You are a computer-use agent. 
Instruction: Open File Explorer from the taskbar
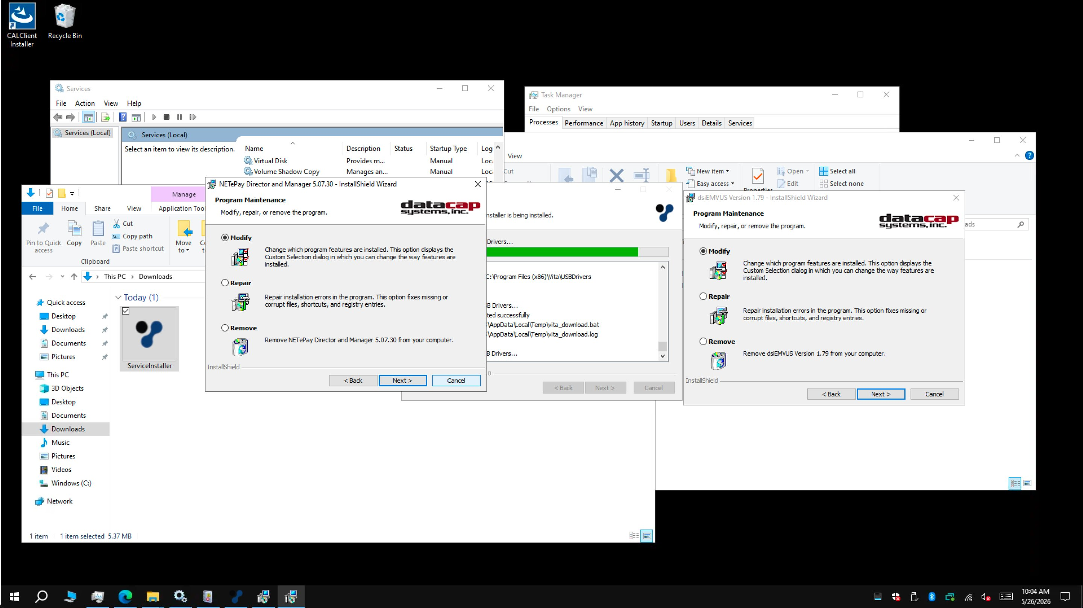pos(153,596)
